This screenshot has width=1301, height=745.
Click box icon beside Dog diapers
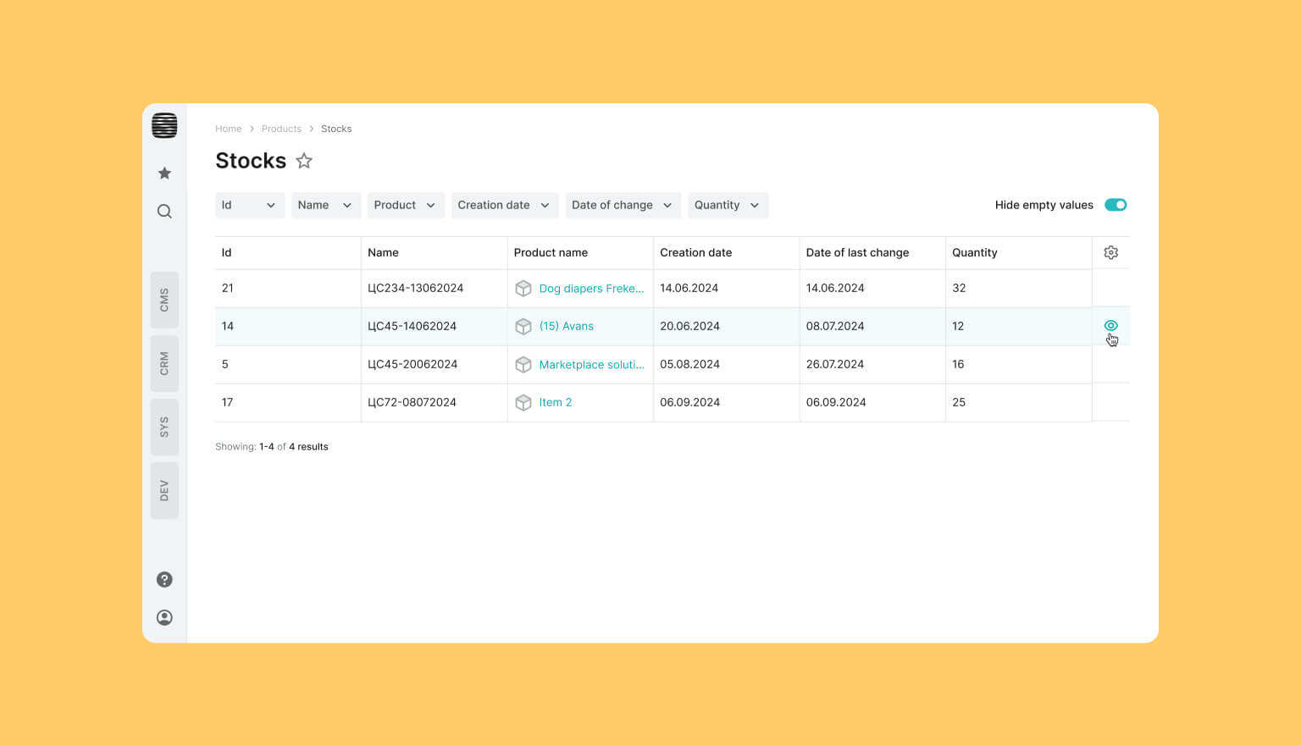(x=523, y=288)
